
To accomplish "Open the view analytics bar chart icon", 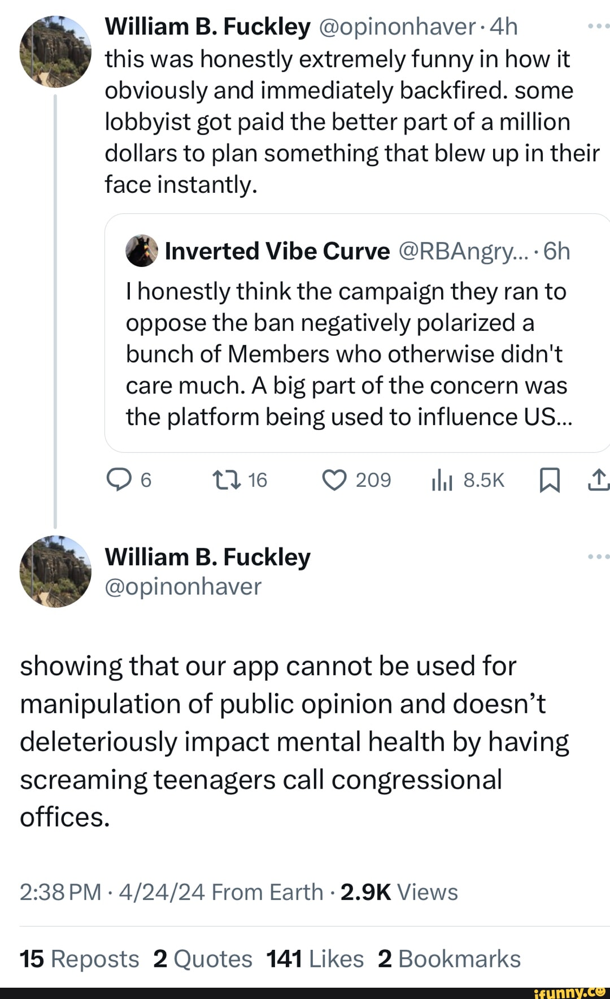I will point(442,481).
